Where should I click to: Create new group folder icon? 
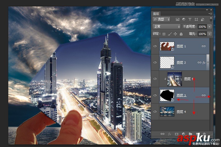pyautogui.click(x=190, y=134)
